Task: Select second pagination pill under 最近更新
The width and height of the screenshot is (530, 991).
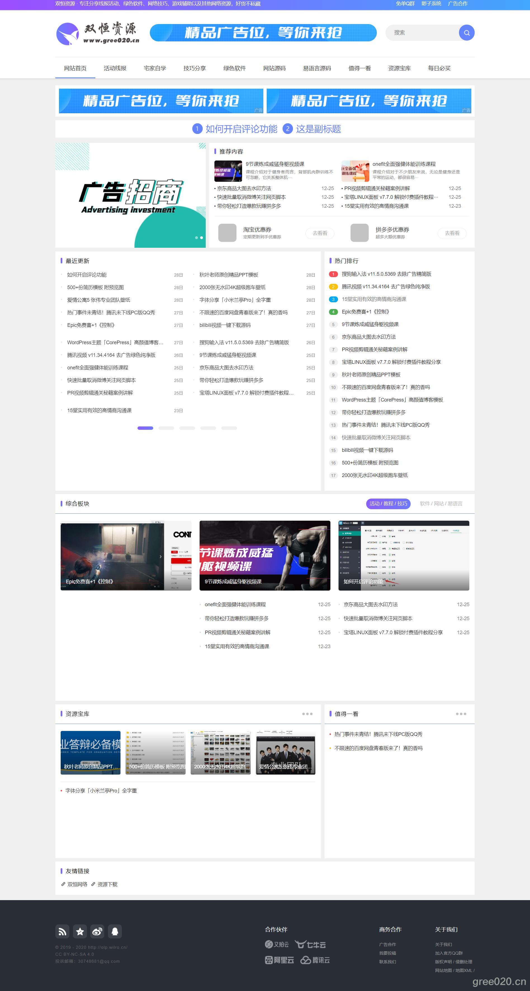Action: click(x=166, y=428)
